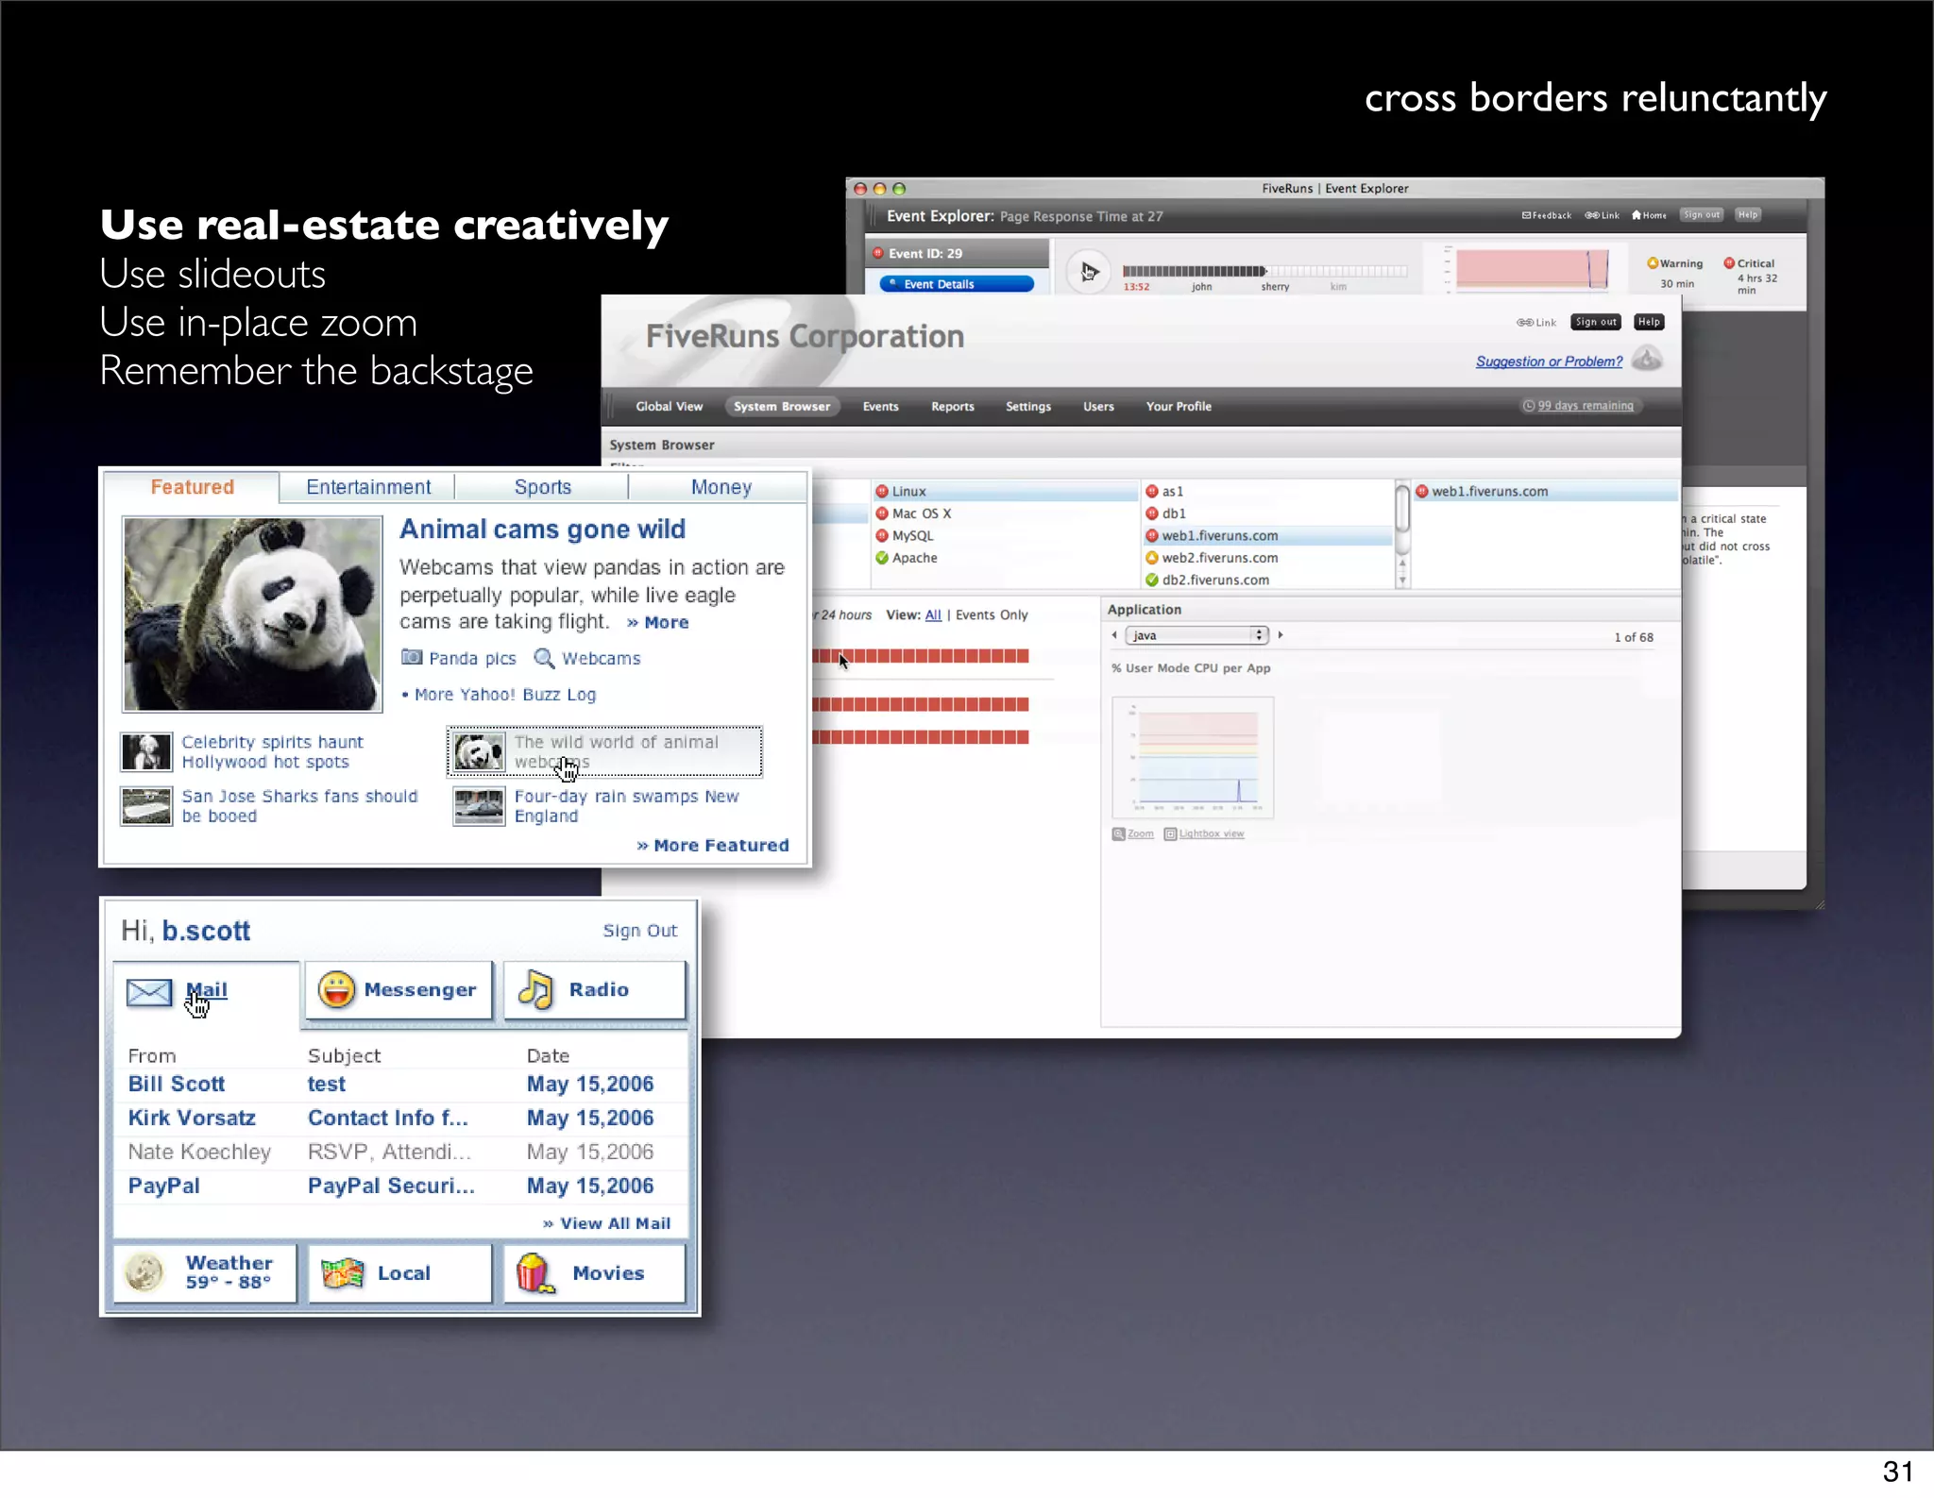
Task: Click the event timeline progress bar
Action: pos(1264,271)
